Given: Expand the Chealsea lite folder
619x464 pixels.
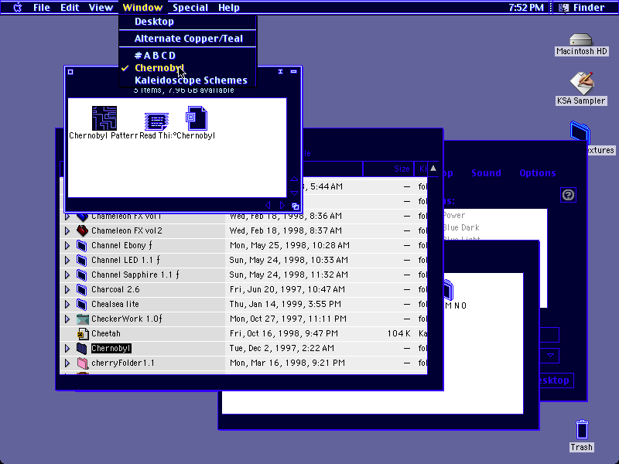Looking at the screenshot, I should pyautogui.click(x=67, y=304).
